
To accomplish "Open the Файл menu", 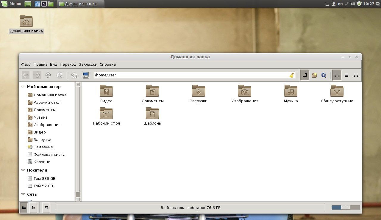I will (26, 64).
